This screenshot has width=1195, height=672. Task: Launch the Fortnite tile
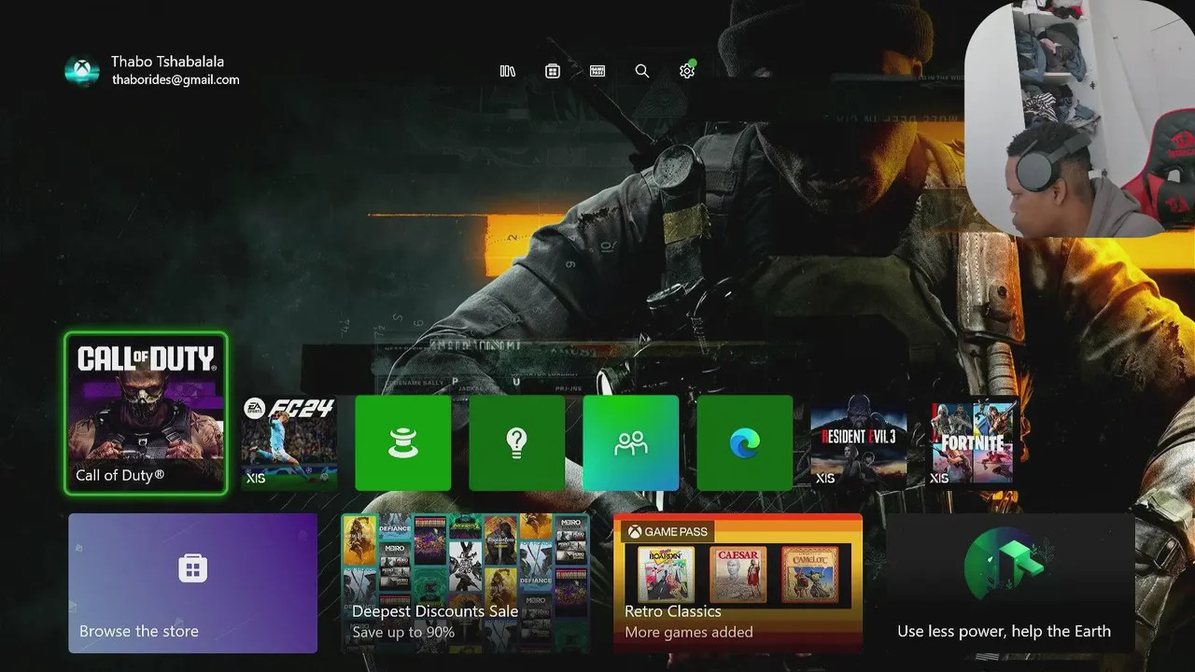tap(973, 443)
